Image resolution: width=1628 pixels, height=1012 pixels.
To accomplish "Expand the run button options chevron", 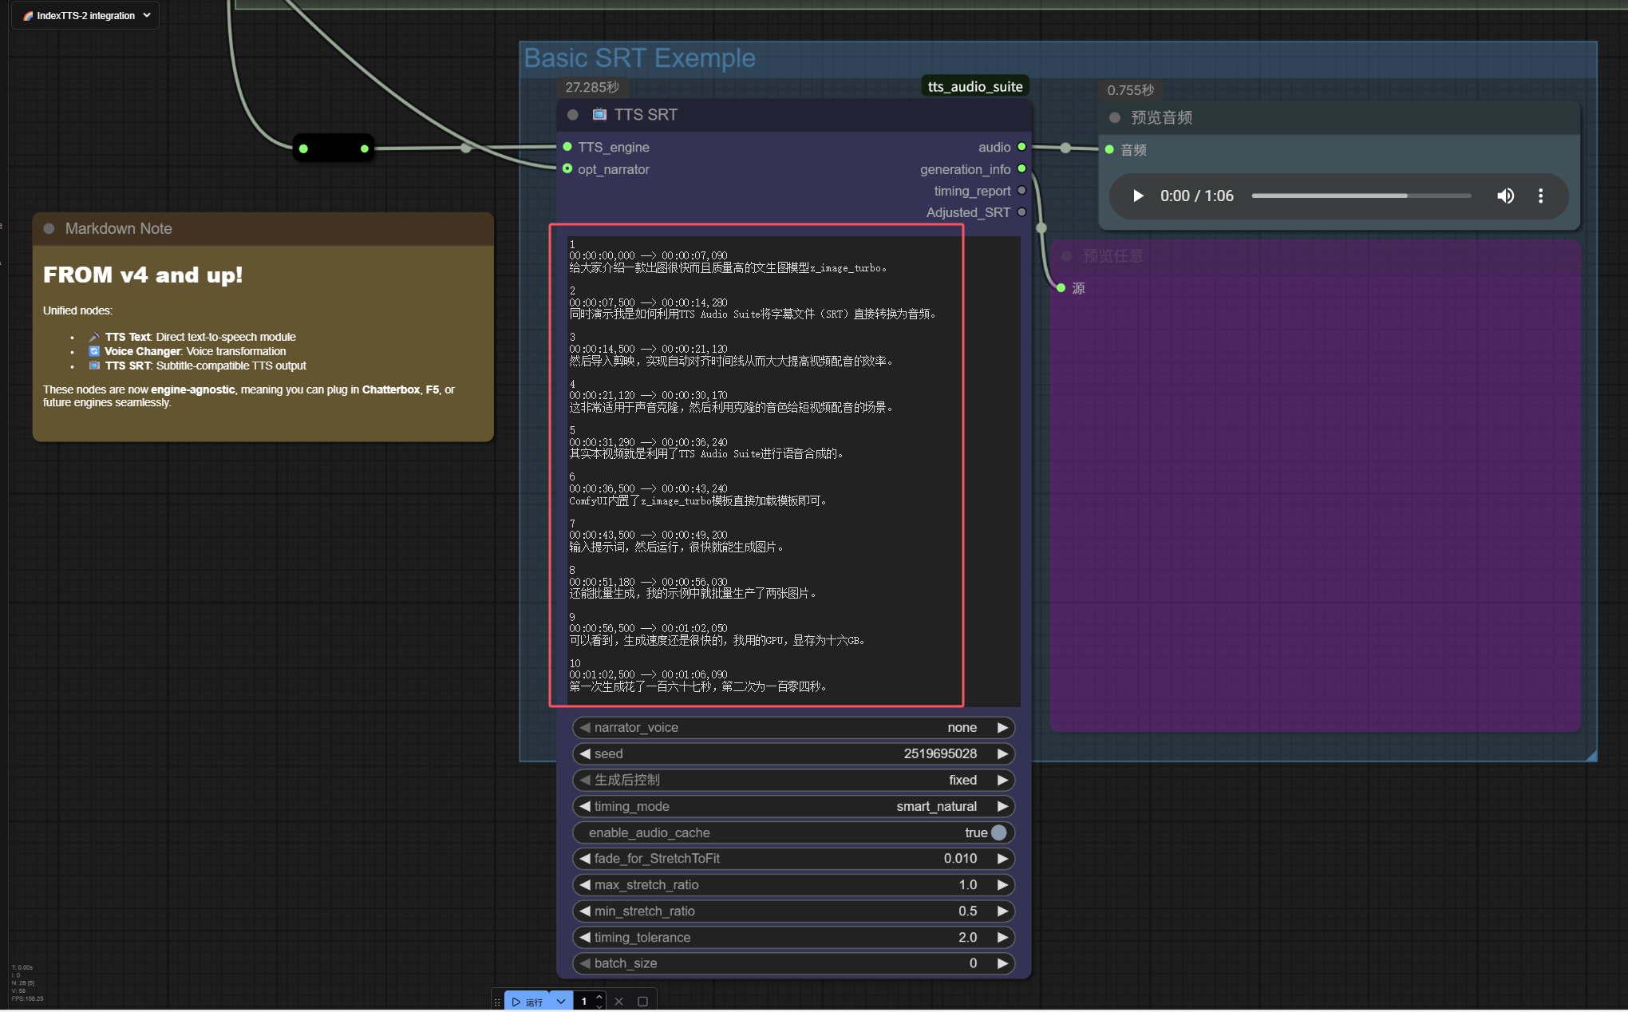I will tap(561, 1002).
